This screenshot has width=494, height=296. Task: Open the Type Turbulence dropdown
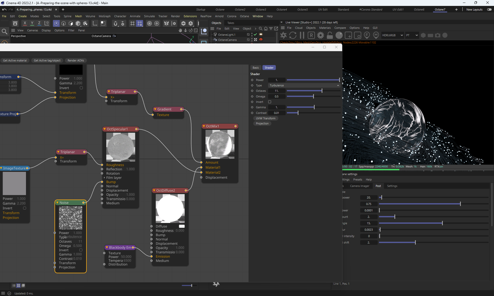(304, 85)
